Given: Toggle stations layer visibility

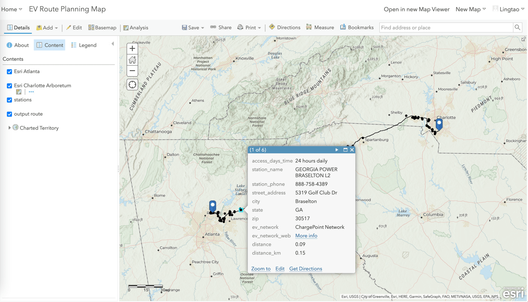Looking at the screenshot, I should pyautogui.click(x=9, y=100).
